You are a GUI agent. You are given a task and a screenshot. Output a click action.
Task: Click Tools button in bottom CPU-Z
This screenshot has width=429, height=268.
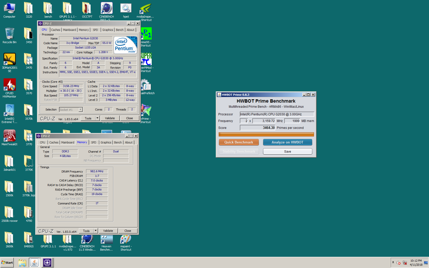86,231
